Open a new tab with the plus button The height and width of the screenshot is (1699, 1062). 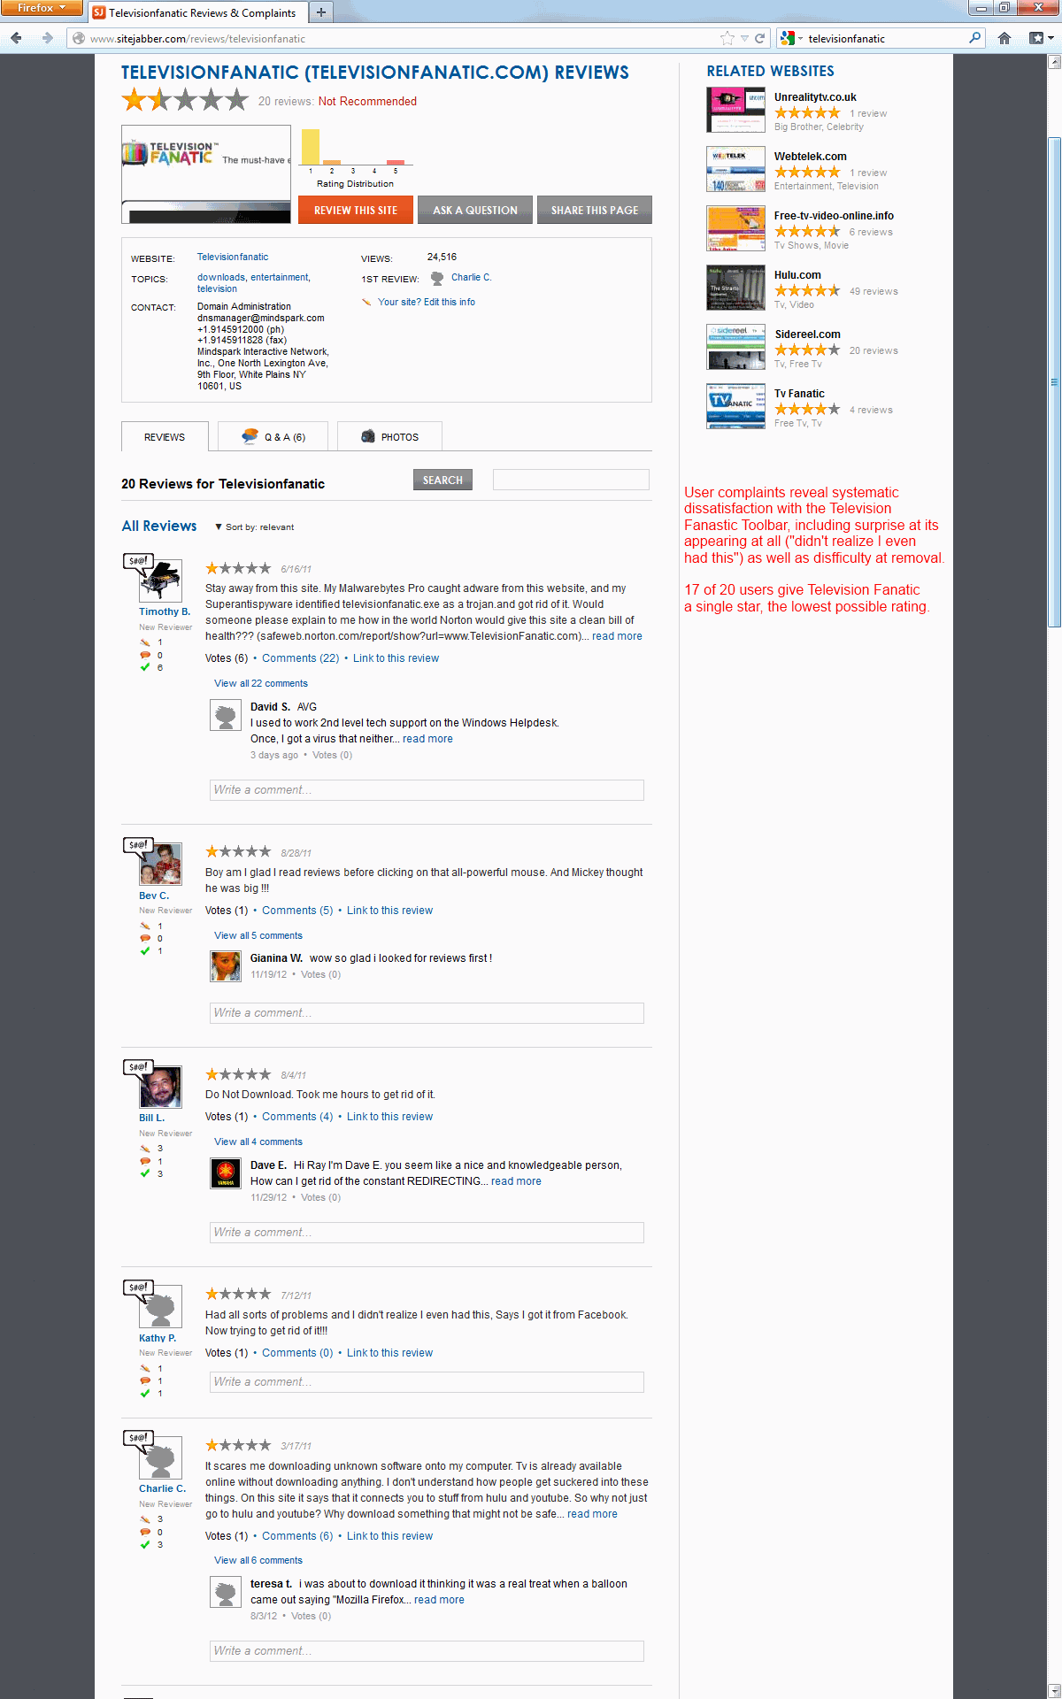coord(321,12)
